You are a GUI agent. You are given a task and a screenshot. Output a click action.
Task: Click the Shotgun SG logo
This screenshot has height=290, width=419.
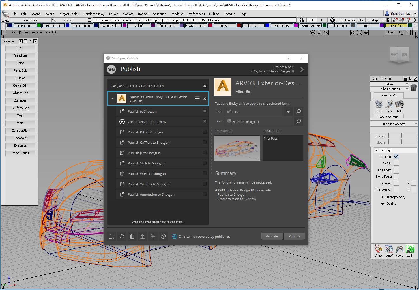pyautogui.click(x=111, y=69)
